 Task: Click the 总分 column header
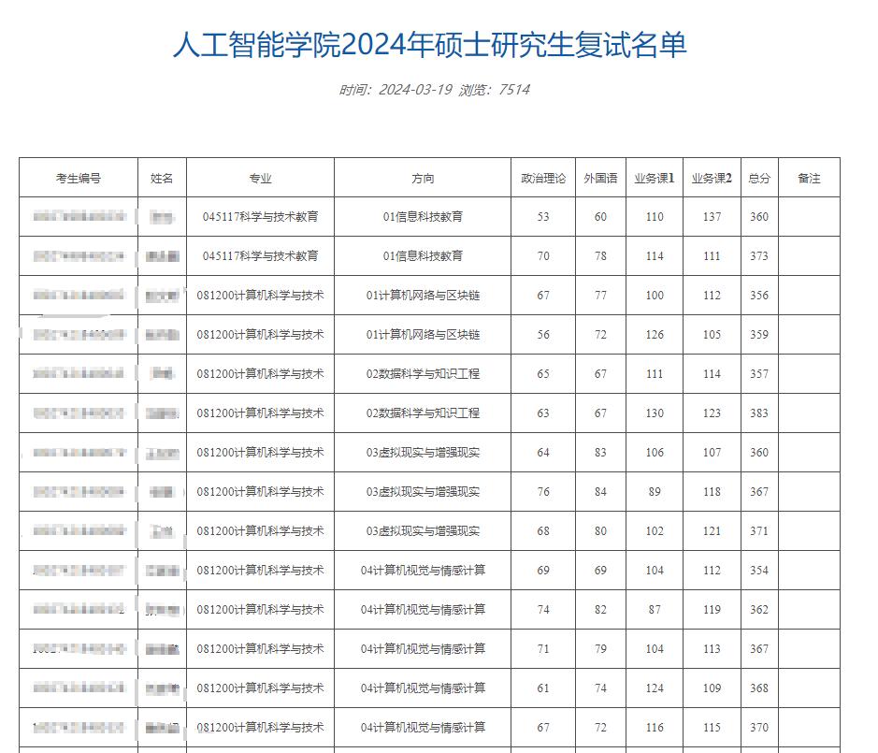click(759, 178)
